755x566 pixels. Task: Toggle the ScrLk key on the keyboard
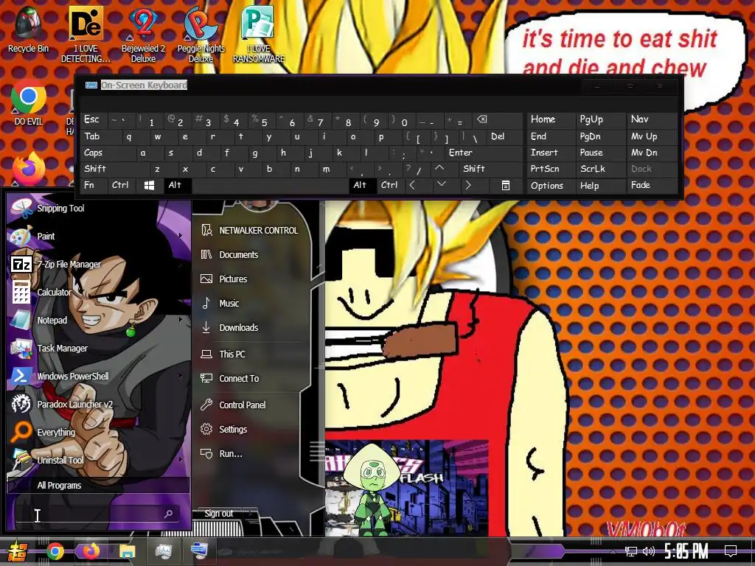point(600,169)
